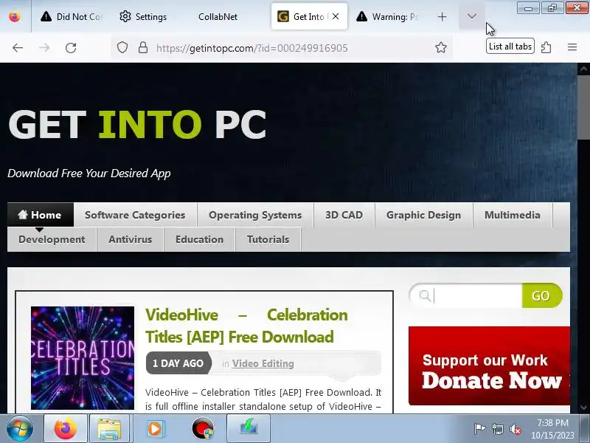
Task: Open the 3D CAD category
Action: coord(344,215)
